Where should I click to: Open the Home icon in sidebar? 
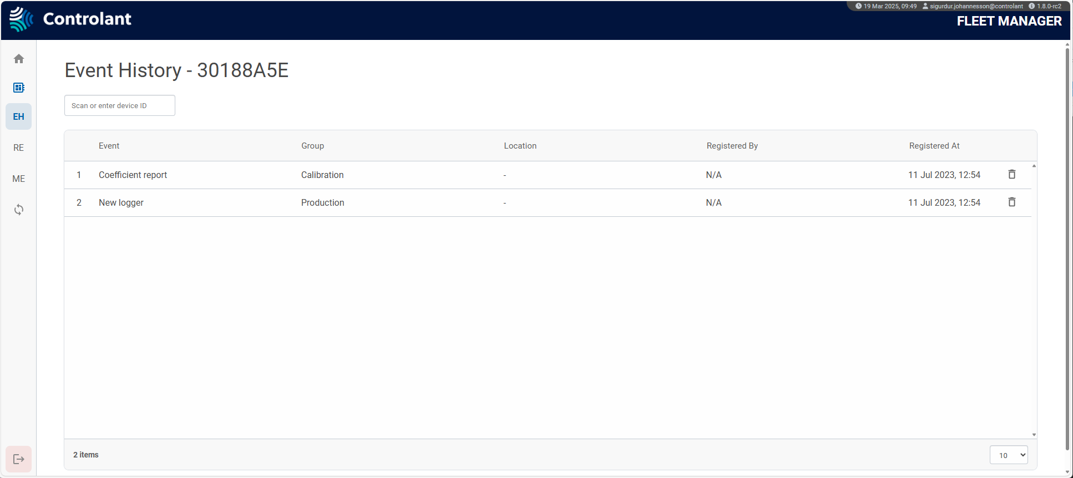(x=19, y=59)
